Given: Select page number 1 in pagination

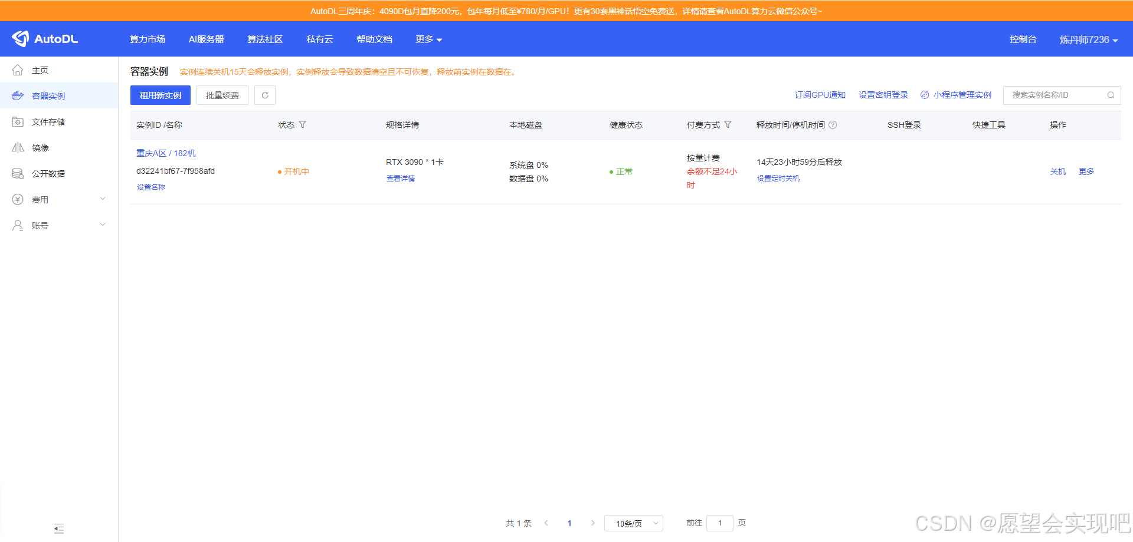Looking at the screenshot, I should [x=569, y=523].
